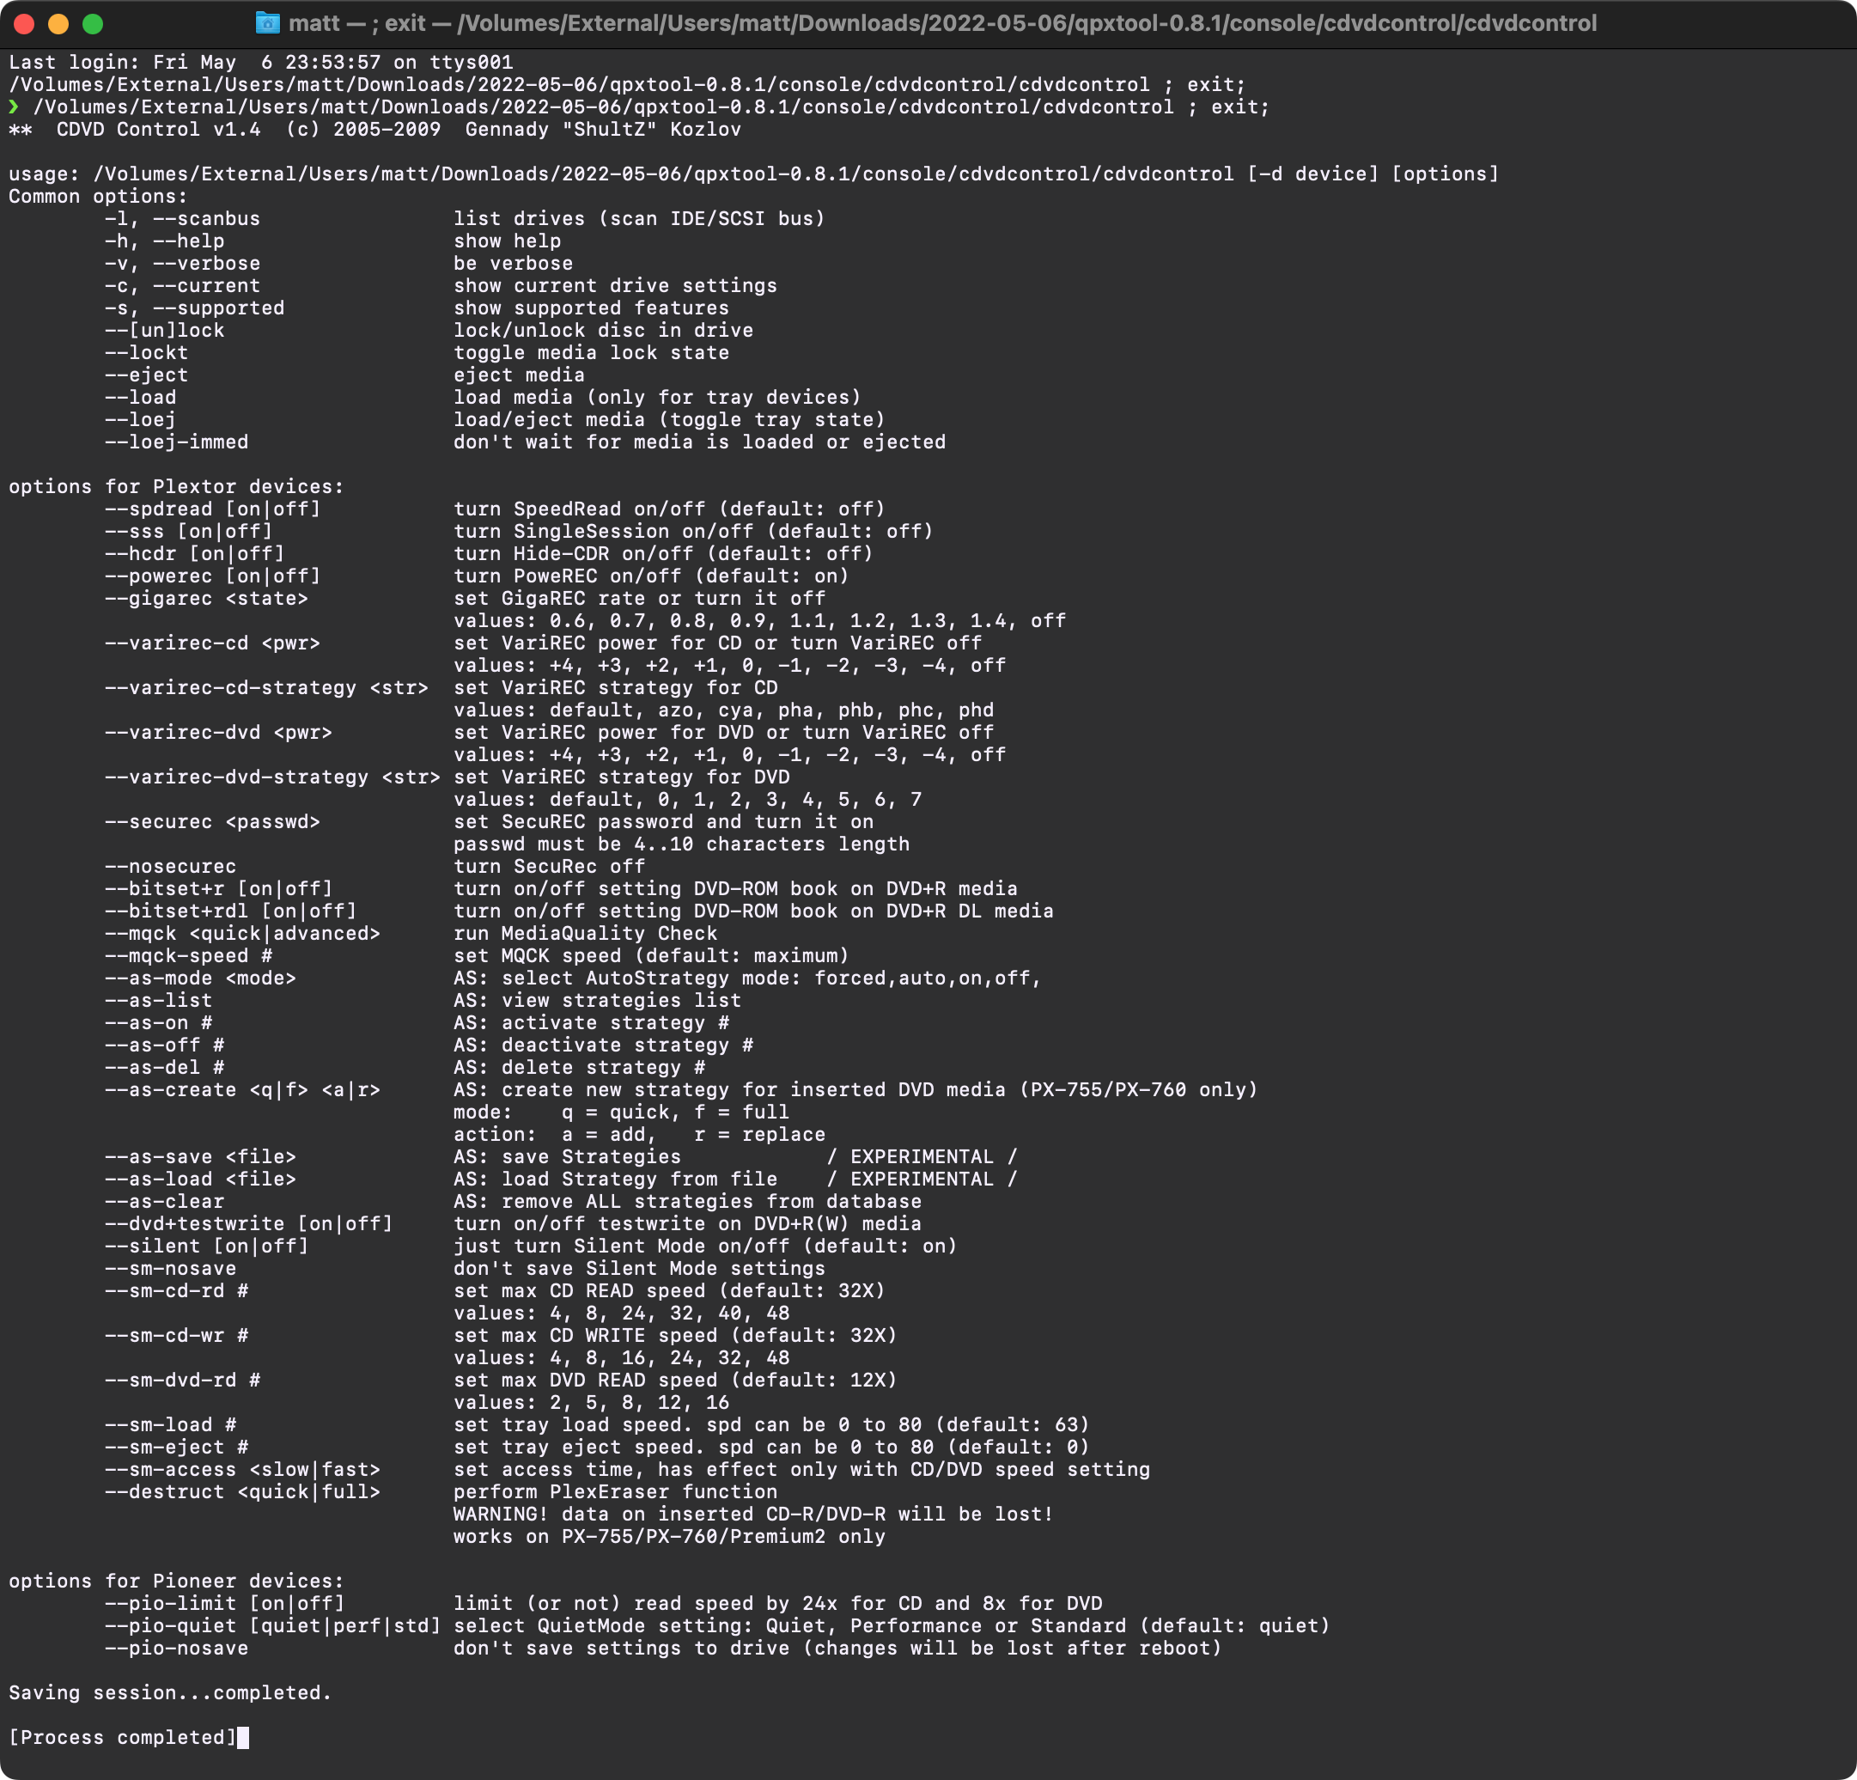
Task: Select the "--eject" option text
Action: 147,375
